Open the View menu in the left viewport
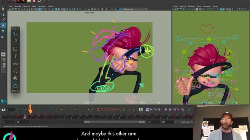 coord(11,6)
